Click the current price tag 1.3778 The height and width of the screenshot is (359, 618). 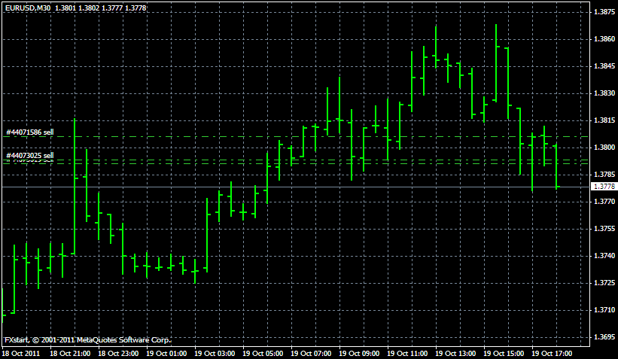point(604,187)
